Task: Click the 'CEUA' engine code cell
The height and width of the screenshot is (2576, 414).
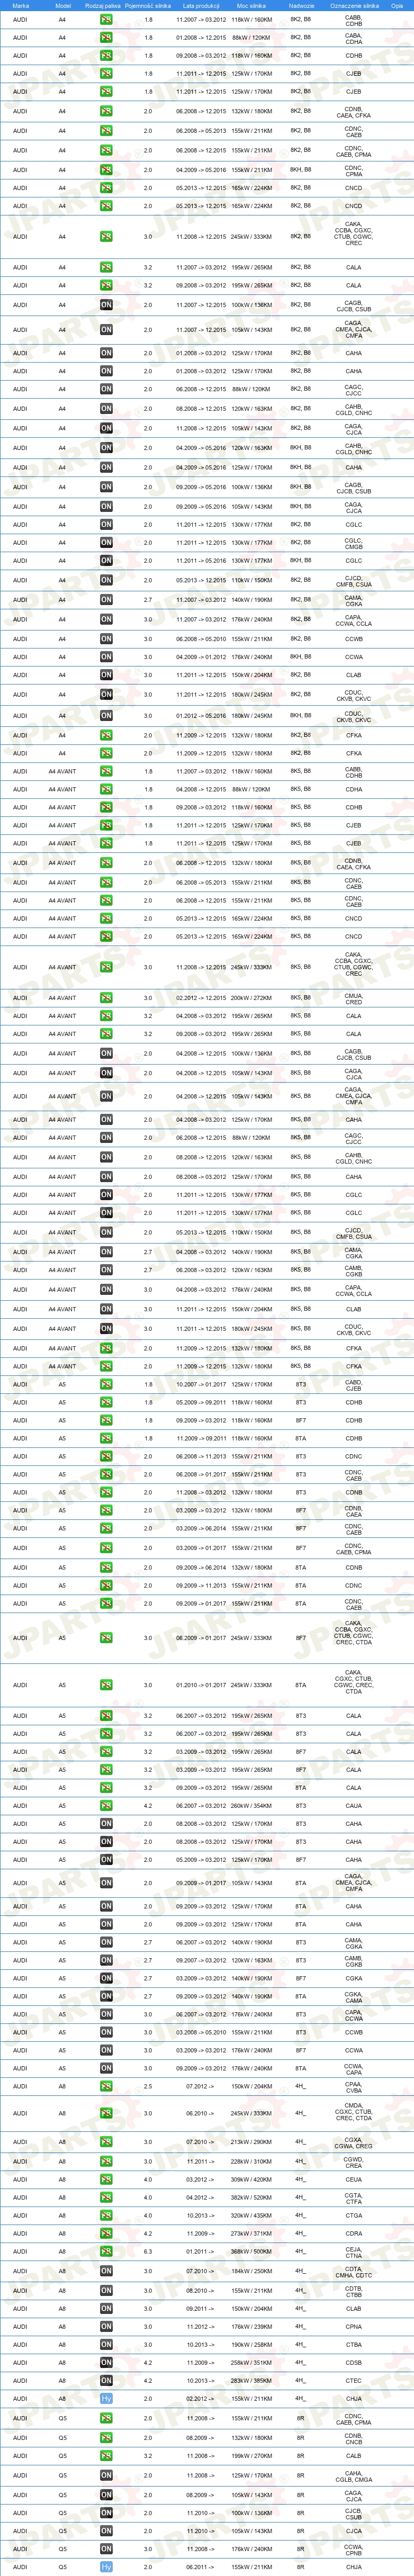Action: point(354,2179)
